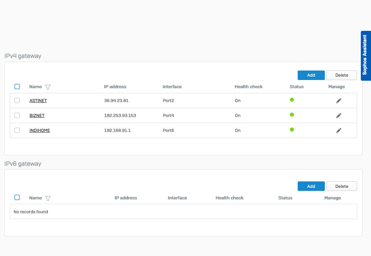Select the BIZNET row checkbox
The height and width of the screenshot is (256, 371).
pyautogui.click(x=17, y=115)
